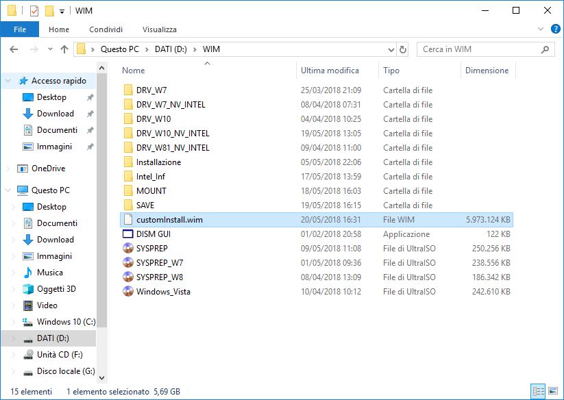Select pinned Immagini under Accesso rapido
This screenshot has width=564, height=400.
[x=54, y=147]
